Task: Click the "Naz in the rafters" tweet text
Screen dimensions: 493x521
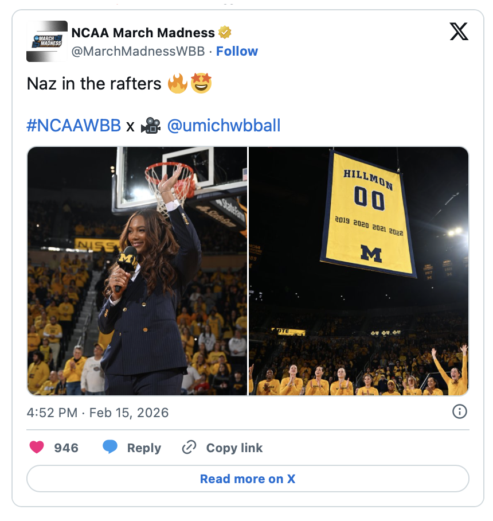Action: pos(94,84)
